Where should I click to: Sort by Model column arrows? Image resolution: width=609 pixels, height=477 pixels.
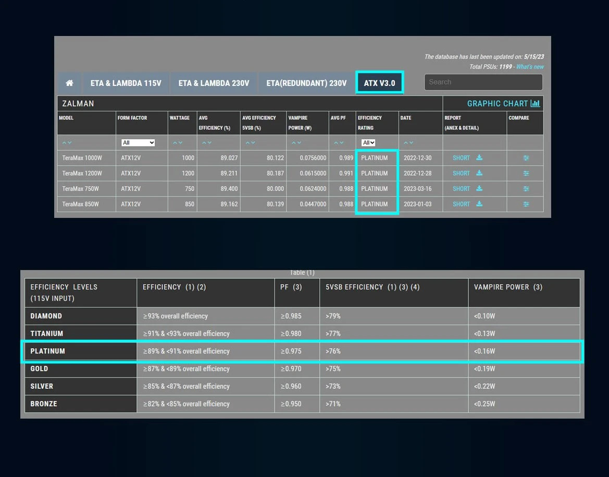pyautogui.click(x=67, y=143)
